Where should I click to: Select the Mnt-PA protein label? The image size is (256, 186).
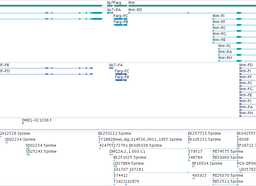tap(246, 107)
